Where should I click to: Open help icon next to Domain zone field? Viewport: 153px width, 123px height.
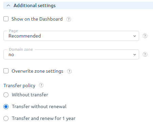tap(145, 54)
